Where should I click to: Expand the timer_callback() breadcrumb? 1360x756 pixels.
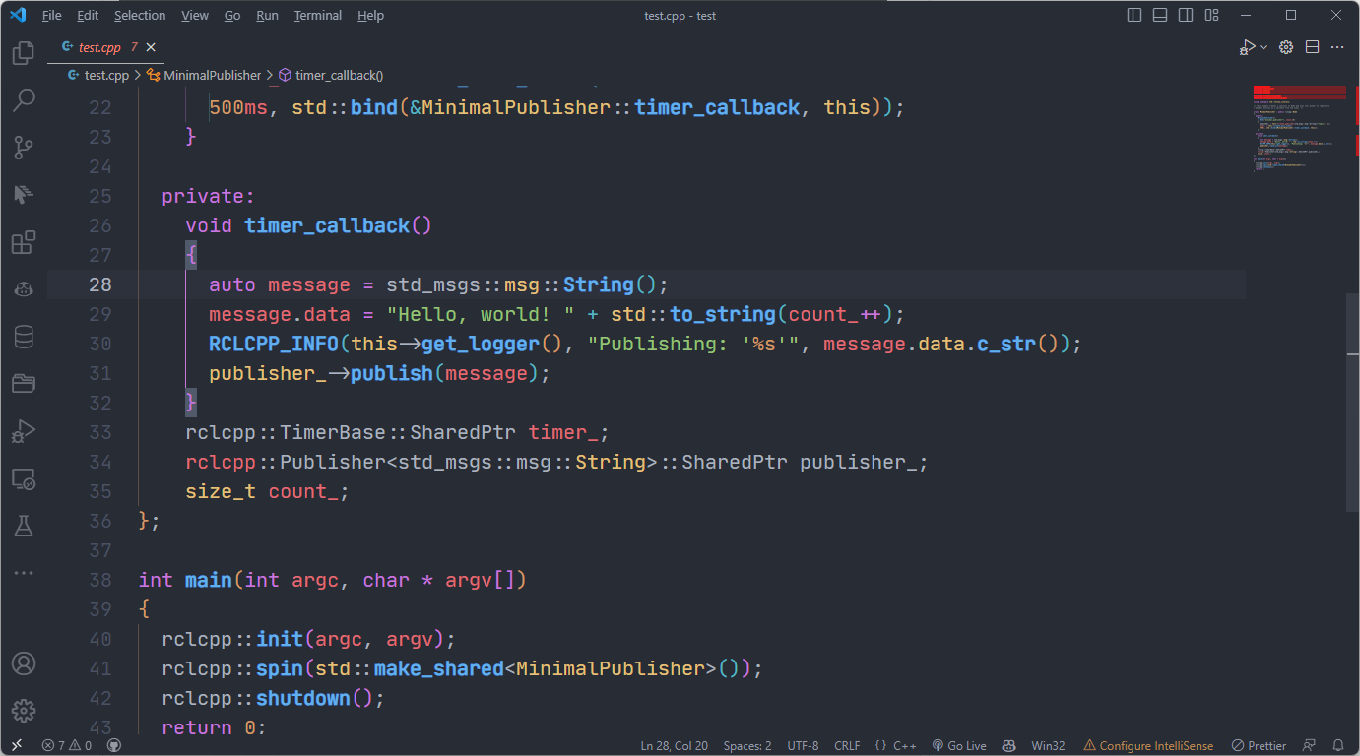tap(331, 75)
